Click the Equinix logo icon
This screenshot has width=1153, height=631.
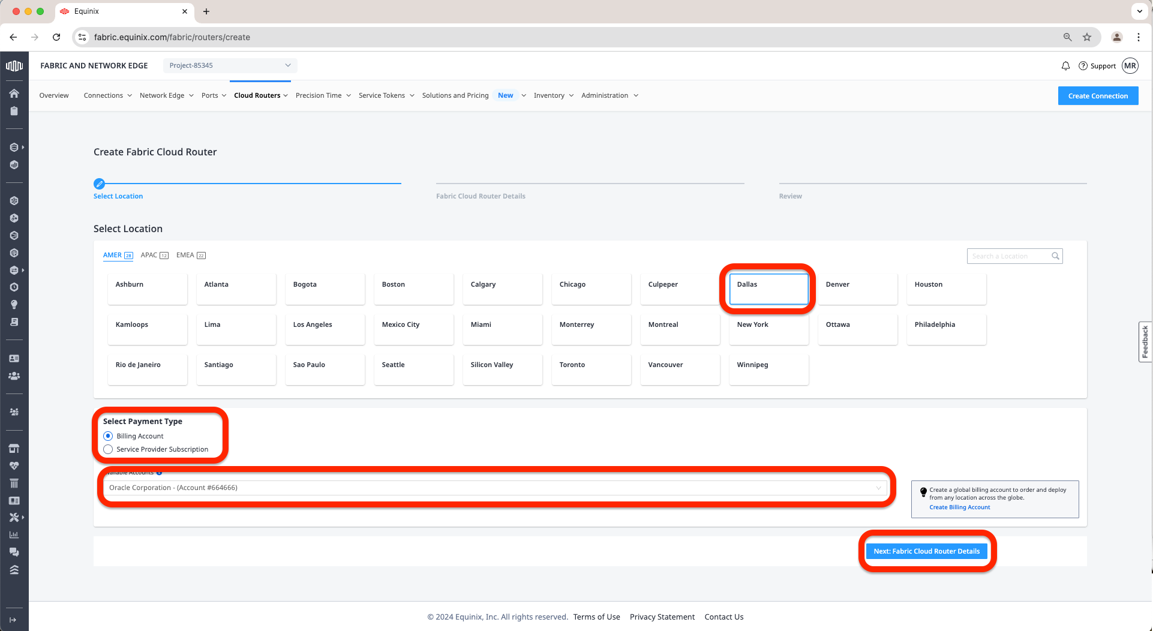coord(14,66)
